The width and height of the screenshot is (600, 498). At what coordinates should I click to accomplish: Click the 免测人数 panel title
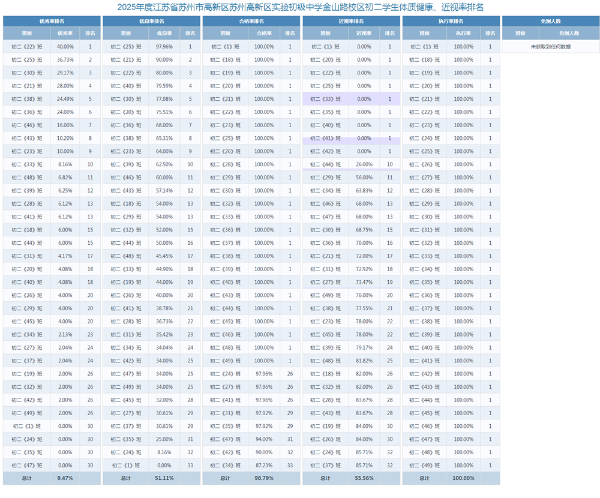[551, 21]
